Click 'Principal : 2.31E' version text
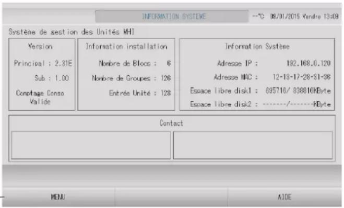The image size is (344, 208). pyautogui.click(x=43, y=63)
